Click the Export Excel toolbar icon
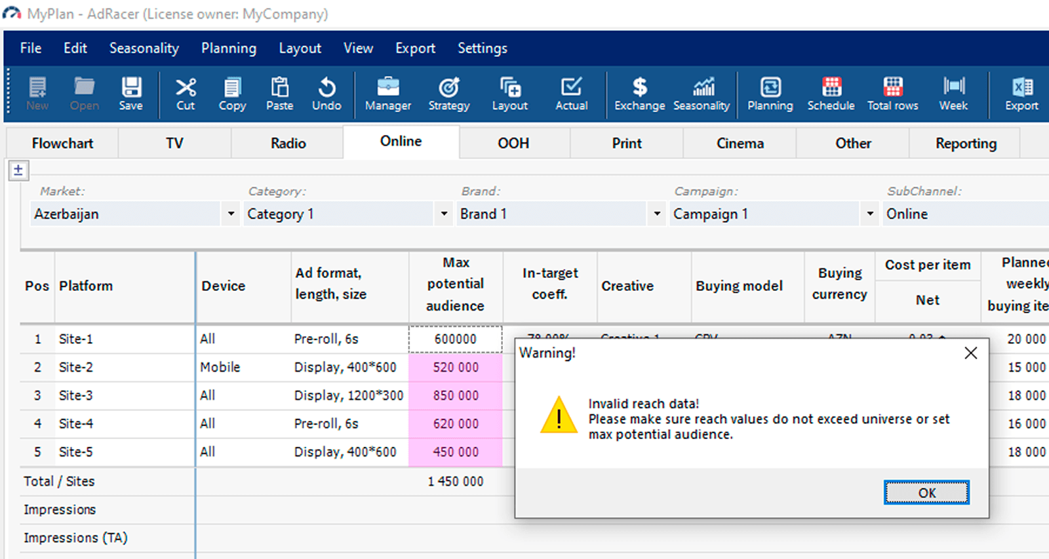 [1022, 94]
